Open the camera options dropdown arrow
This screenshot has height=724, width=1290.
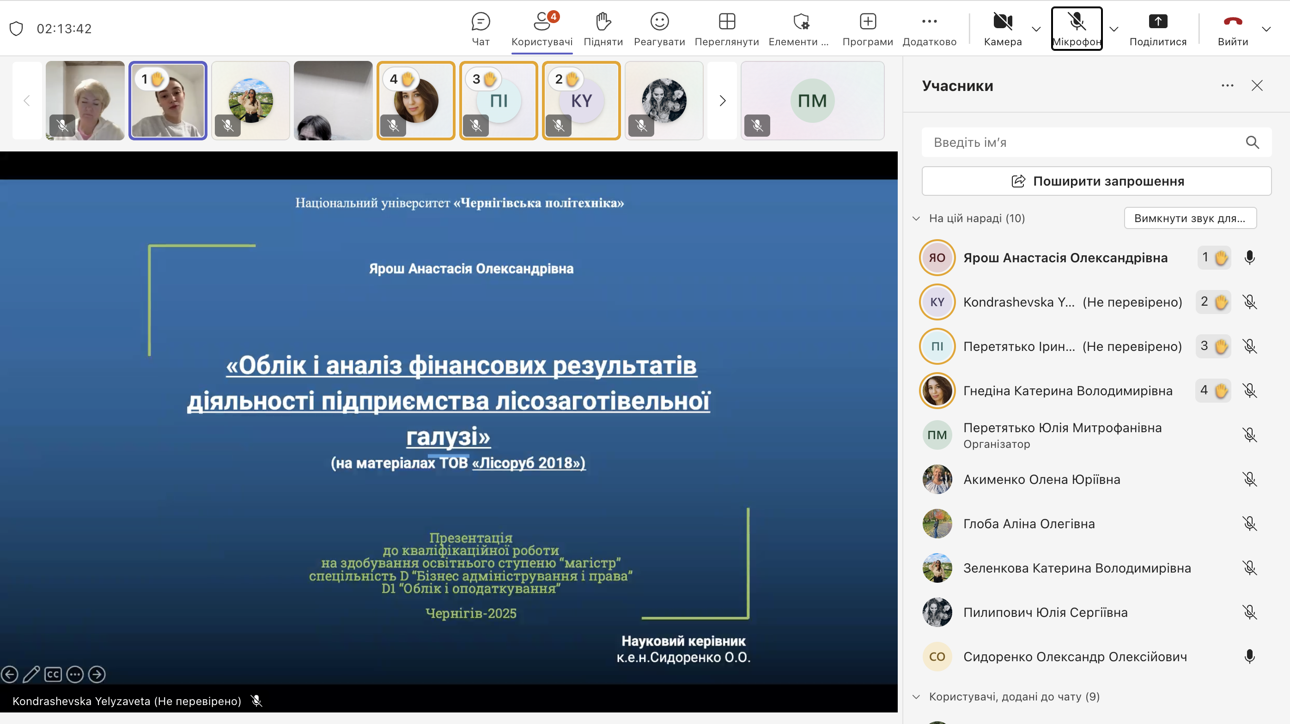click(x=1036, y=29)
